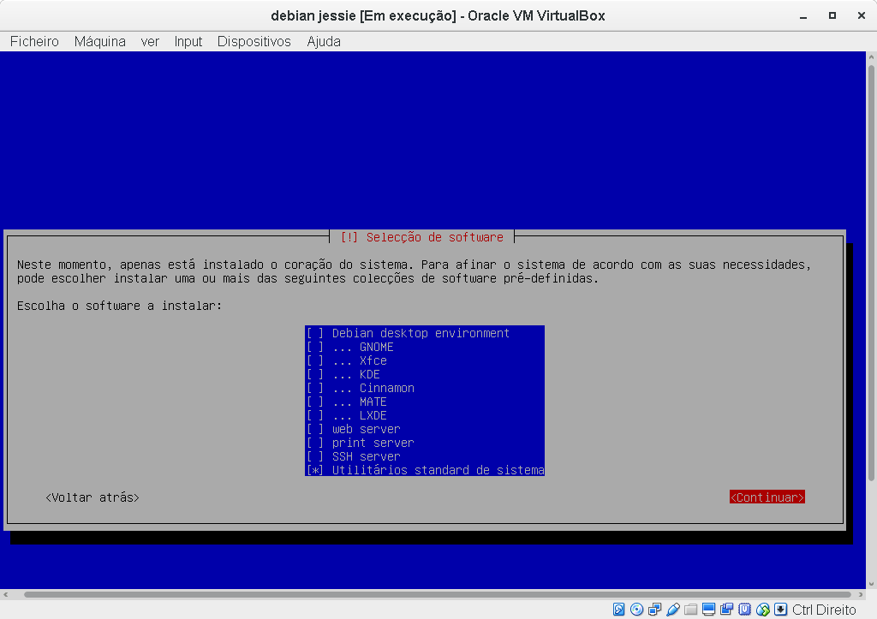The height and width of the screenshot is (619, 877).
Task: Click the optical disc drive status icon
Action: (636, 610)
